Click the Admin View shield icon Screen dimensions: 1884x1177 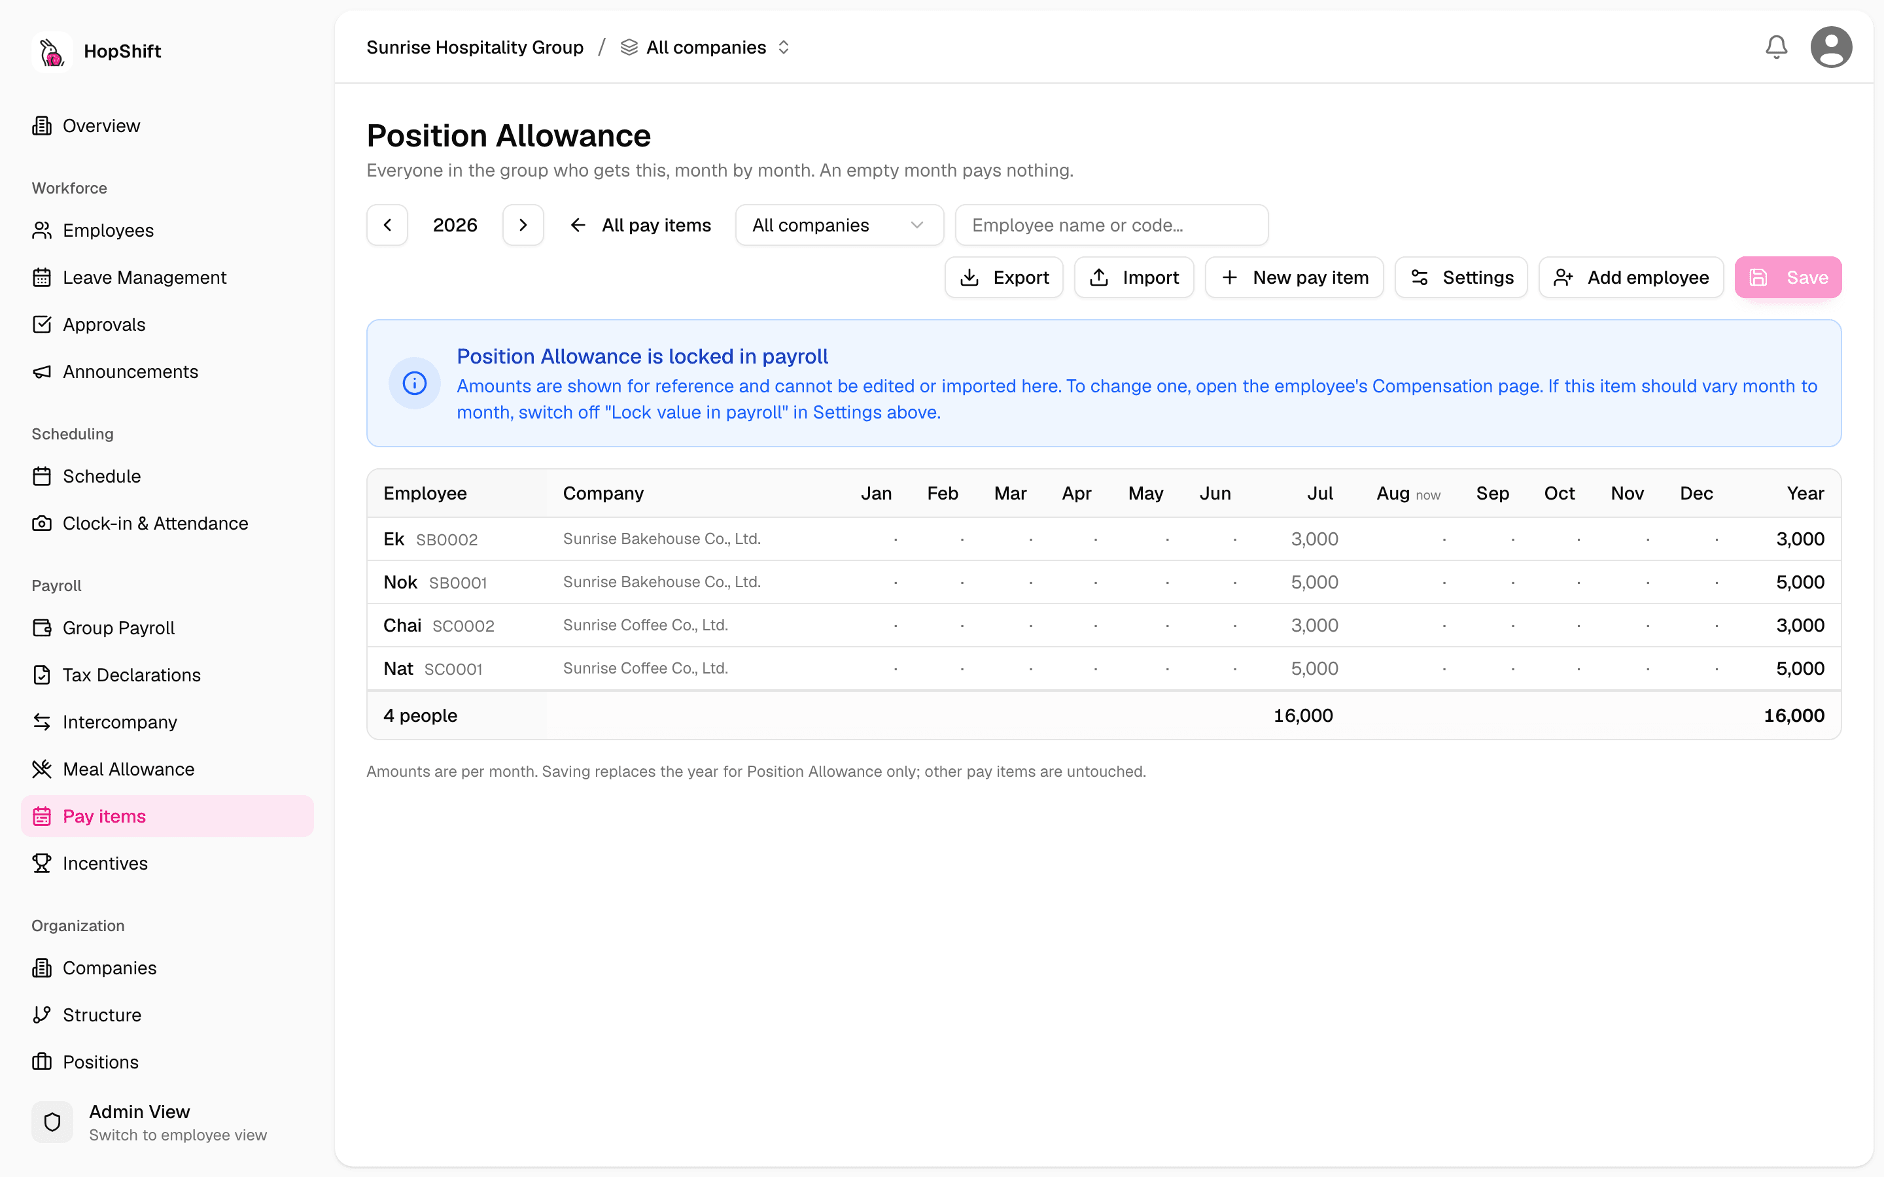pyautogui.click(x=52, y=1121)
